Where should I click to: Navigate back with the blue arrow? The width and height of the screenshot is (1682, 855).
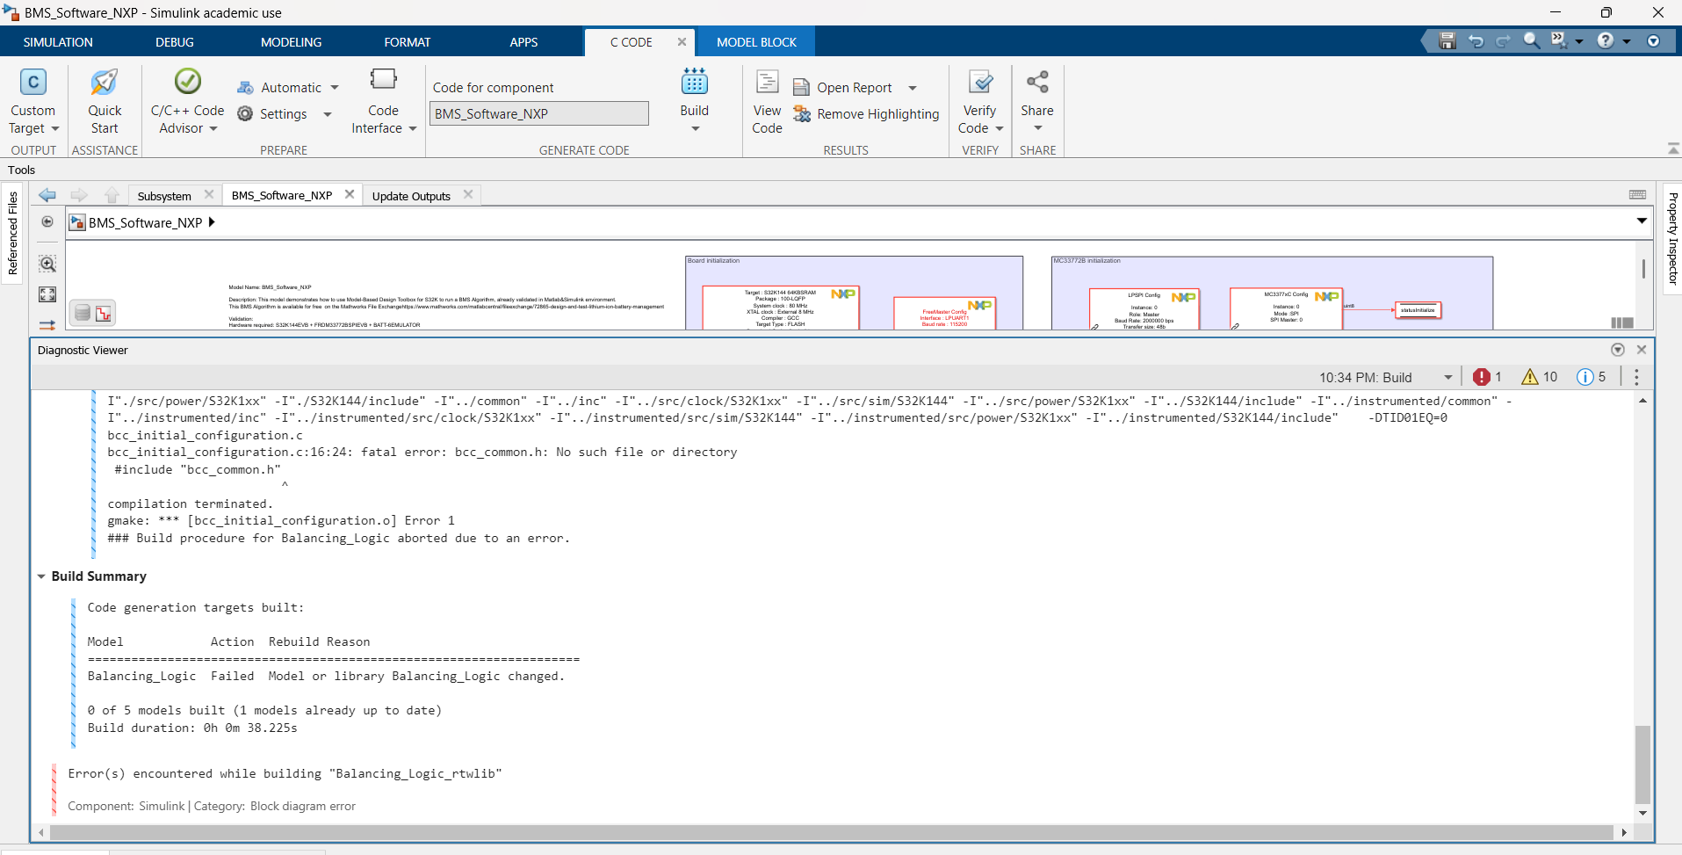(47, 195)
